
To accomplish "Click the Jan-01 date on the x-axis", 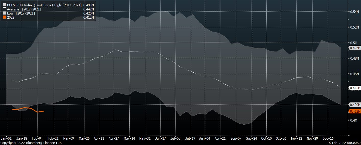I will coord(6,138).
